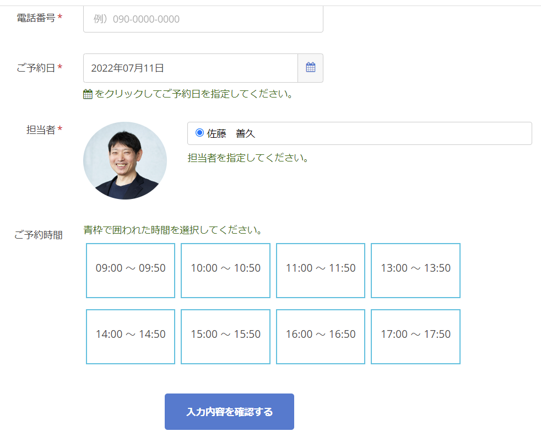Click the 担当者 label

tap(41, 130)
